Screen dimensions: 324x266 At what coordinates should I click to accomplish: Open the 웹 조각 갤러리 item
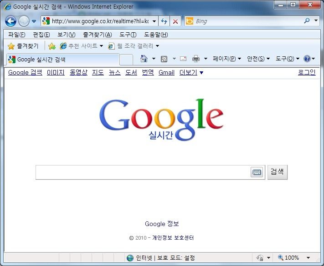click(x=134, y=46)
